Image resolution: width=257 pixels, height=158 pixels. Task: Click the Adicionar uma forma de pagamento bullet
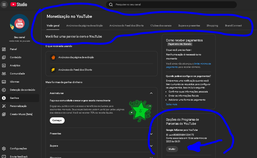click(x=187, y=100)
